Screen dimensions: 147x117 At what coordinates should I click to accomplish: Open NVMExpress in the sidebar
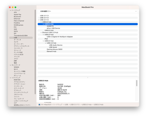point(19,25)
